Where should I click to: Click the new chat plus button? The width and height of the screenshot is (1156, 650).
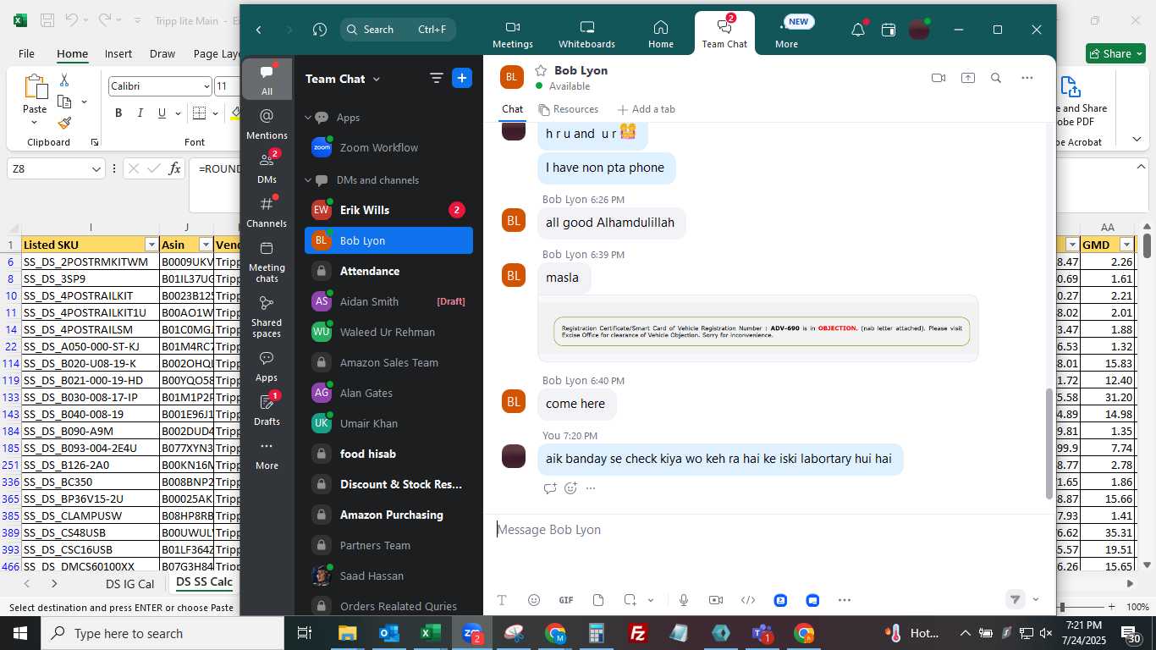point(462,79)
